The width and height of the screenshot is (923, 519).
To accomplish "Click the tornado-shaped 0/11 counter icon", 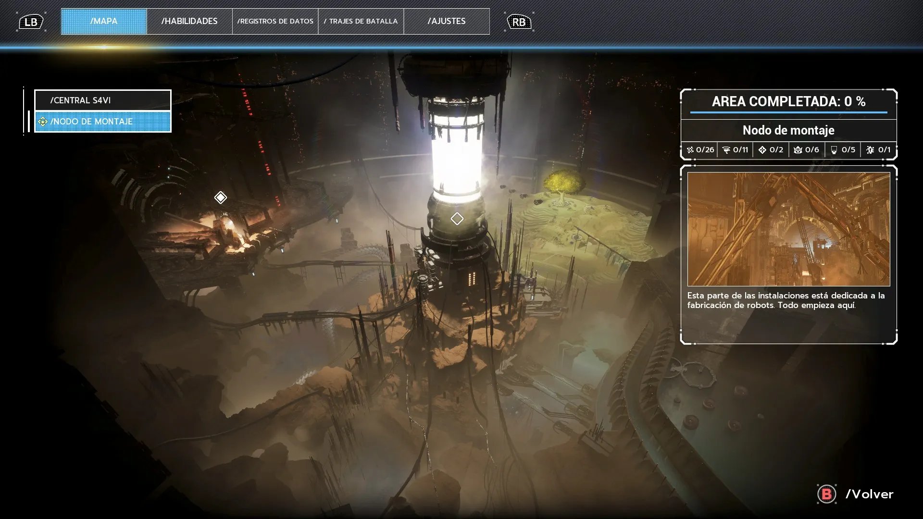I will coord(726,150).
